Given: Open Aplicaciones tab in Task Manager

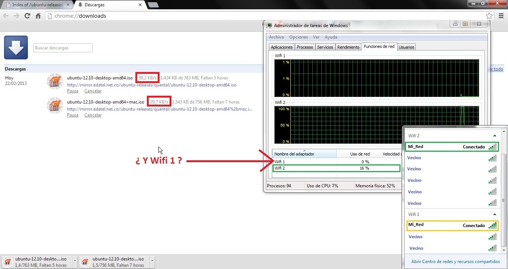Looking at the screenshot, I should (282, 47).
